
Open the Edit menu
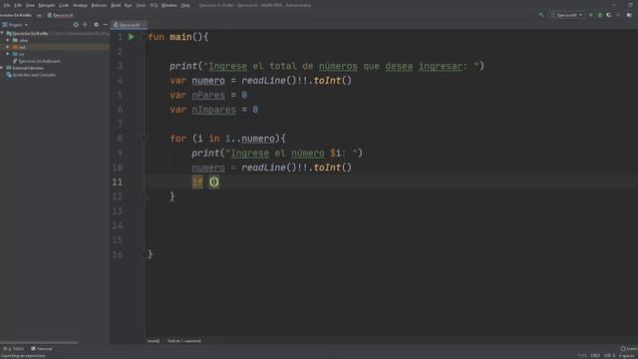click(18, 5)
